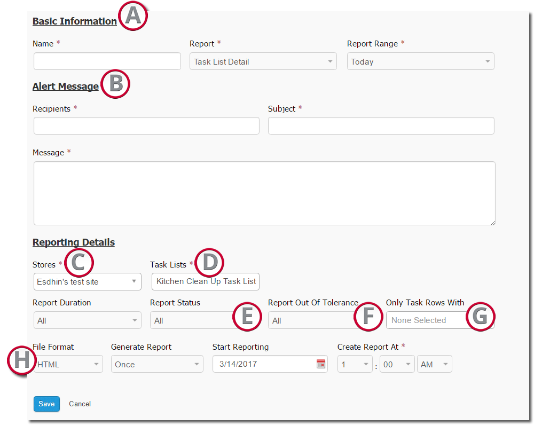The image size is (534, 425).
Task: Click the calendar icon in Start Reporting
Action: point(320,364)
